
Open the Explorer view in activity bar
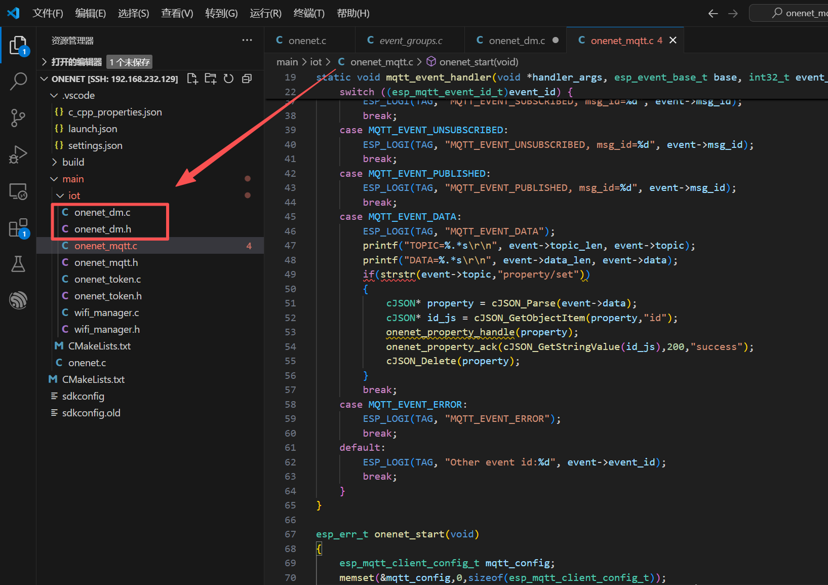pyautogui.click(x=18, y=46)
